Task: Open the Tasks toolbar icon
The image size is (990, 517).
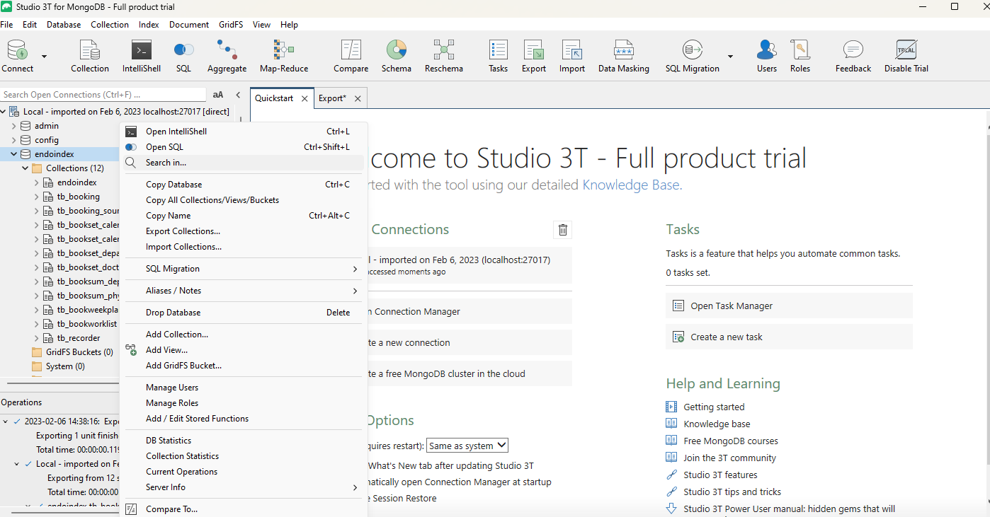Action: click(x=498, y=56)
